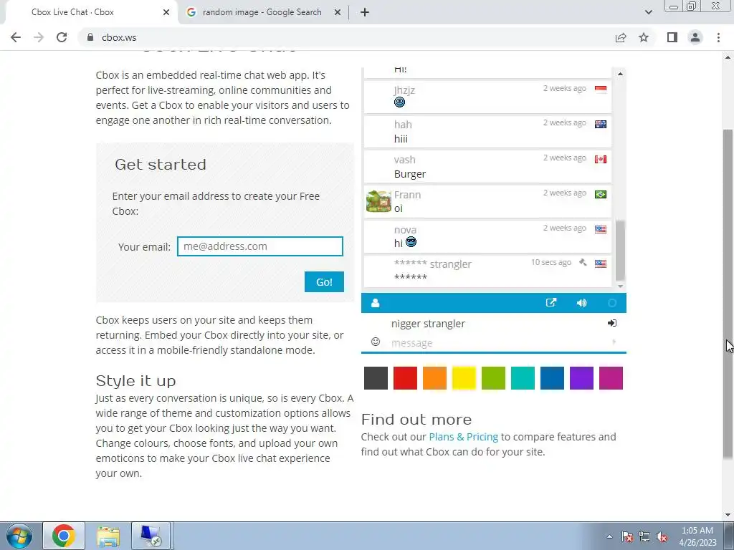This screenshot has width=734, height=550.
Task: Bookmark this page with the star icon
Action: coord(644,37)
